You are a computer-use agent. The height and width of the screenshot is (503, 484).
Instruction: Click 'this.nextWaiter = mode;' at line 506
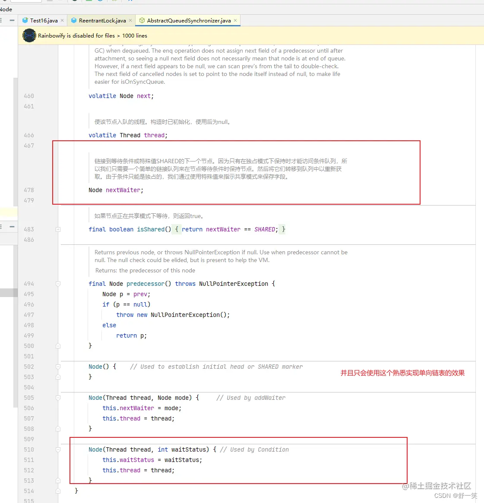[x=142, y=408]
